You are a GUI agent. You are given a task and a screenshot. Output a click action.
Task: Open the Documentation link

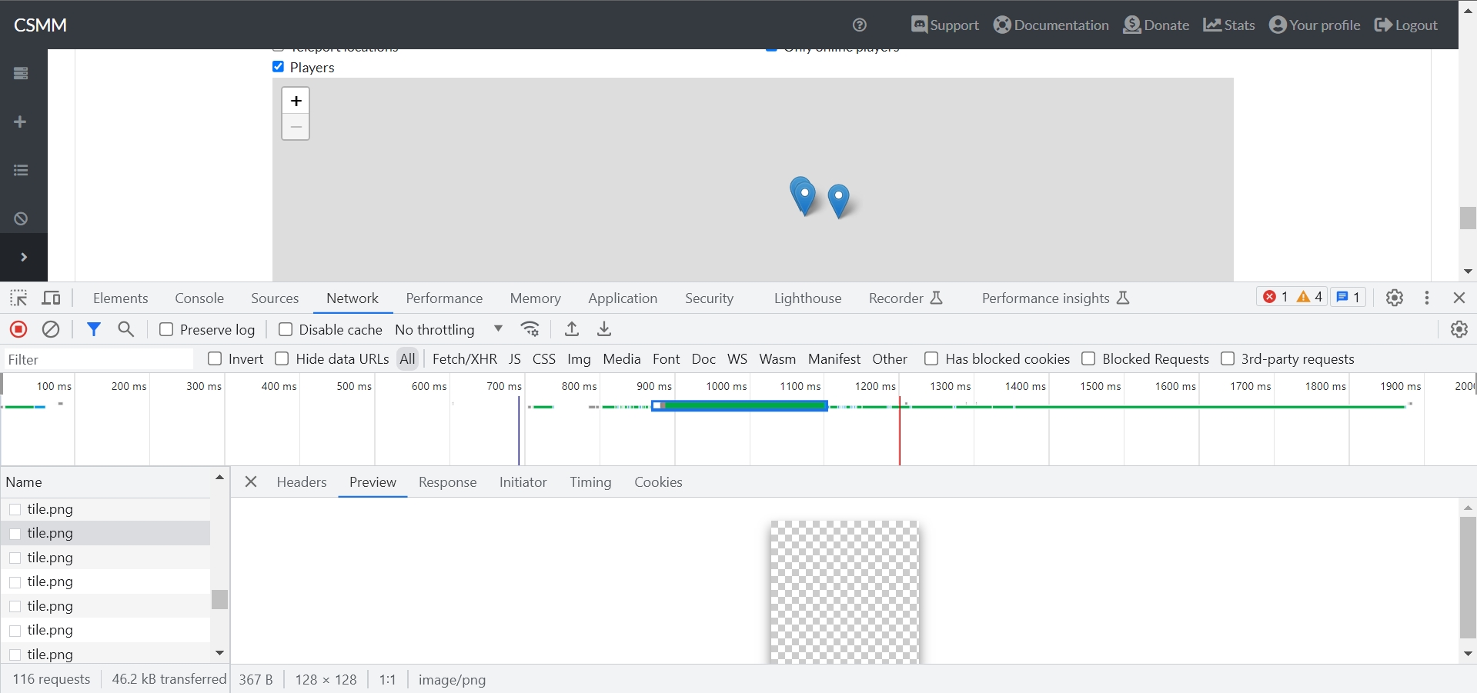[x=1051, y=25]
